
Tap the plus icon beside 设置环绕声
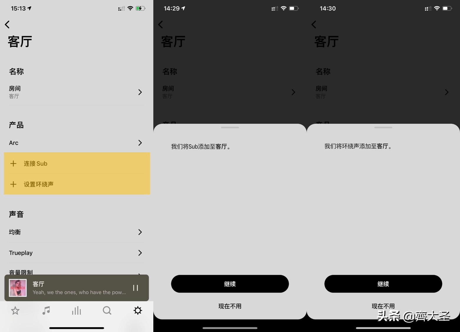pyautogui.click(x=13, y=184)
